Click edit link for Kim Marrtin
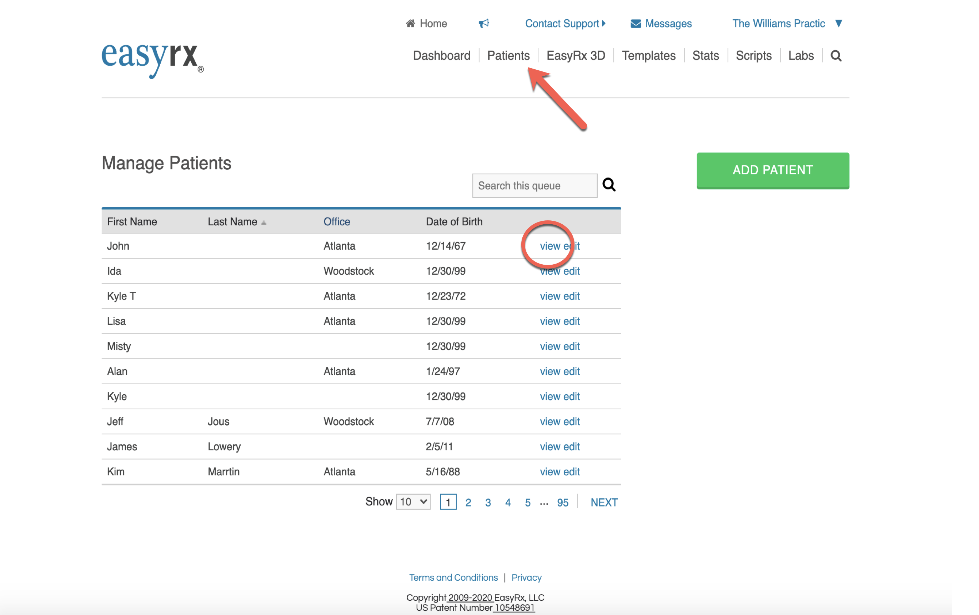The width and height of the screenshot is (979, 615). pyautogui.click(x=571, y=472)
